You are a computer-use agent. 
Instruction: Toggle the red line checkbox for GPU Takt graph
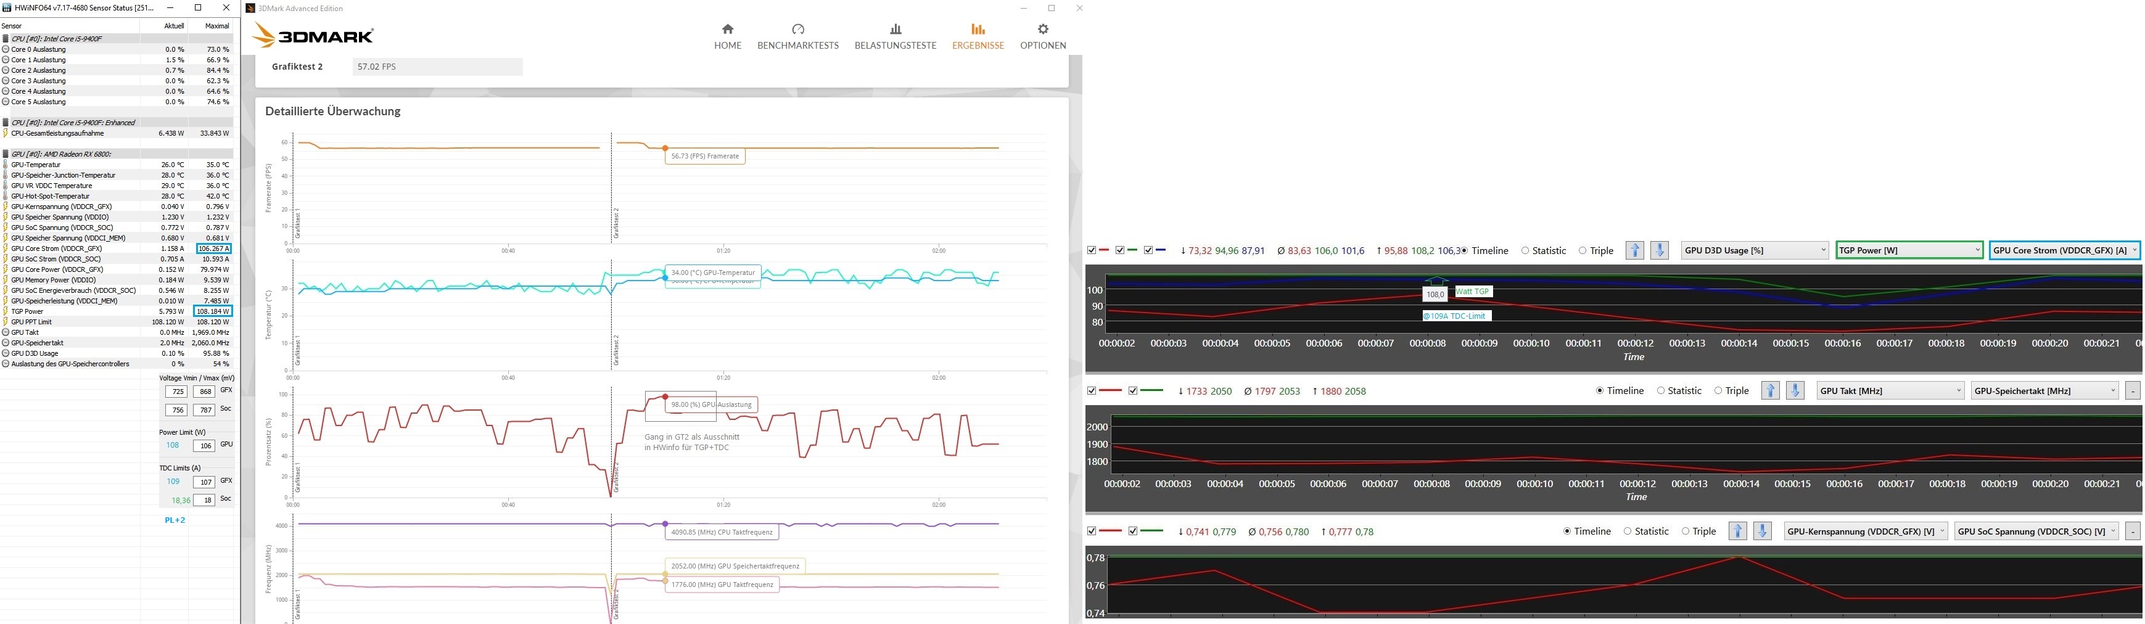1092,390
